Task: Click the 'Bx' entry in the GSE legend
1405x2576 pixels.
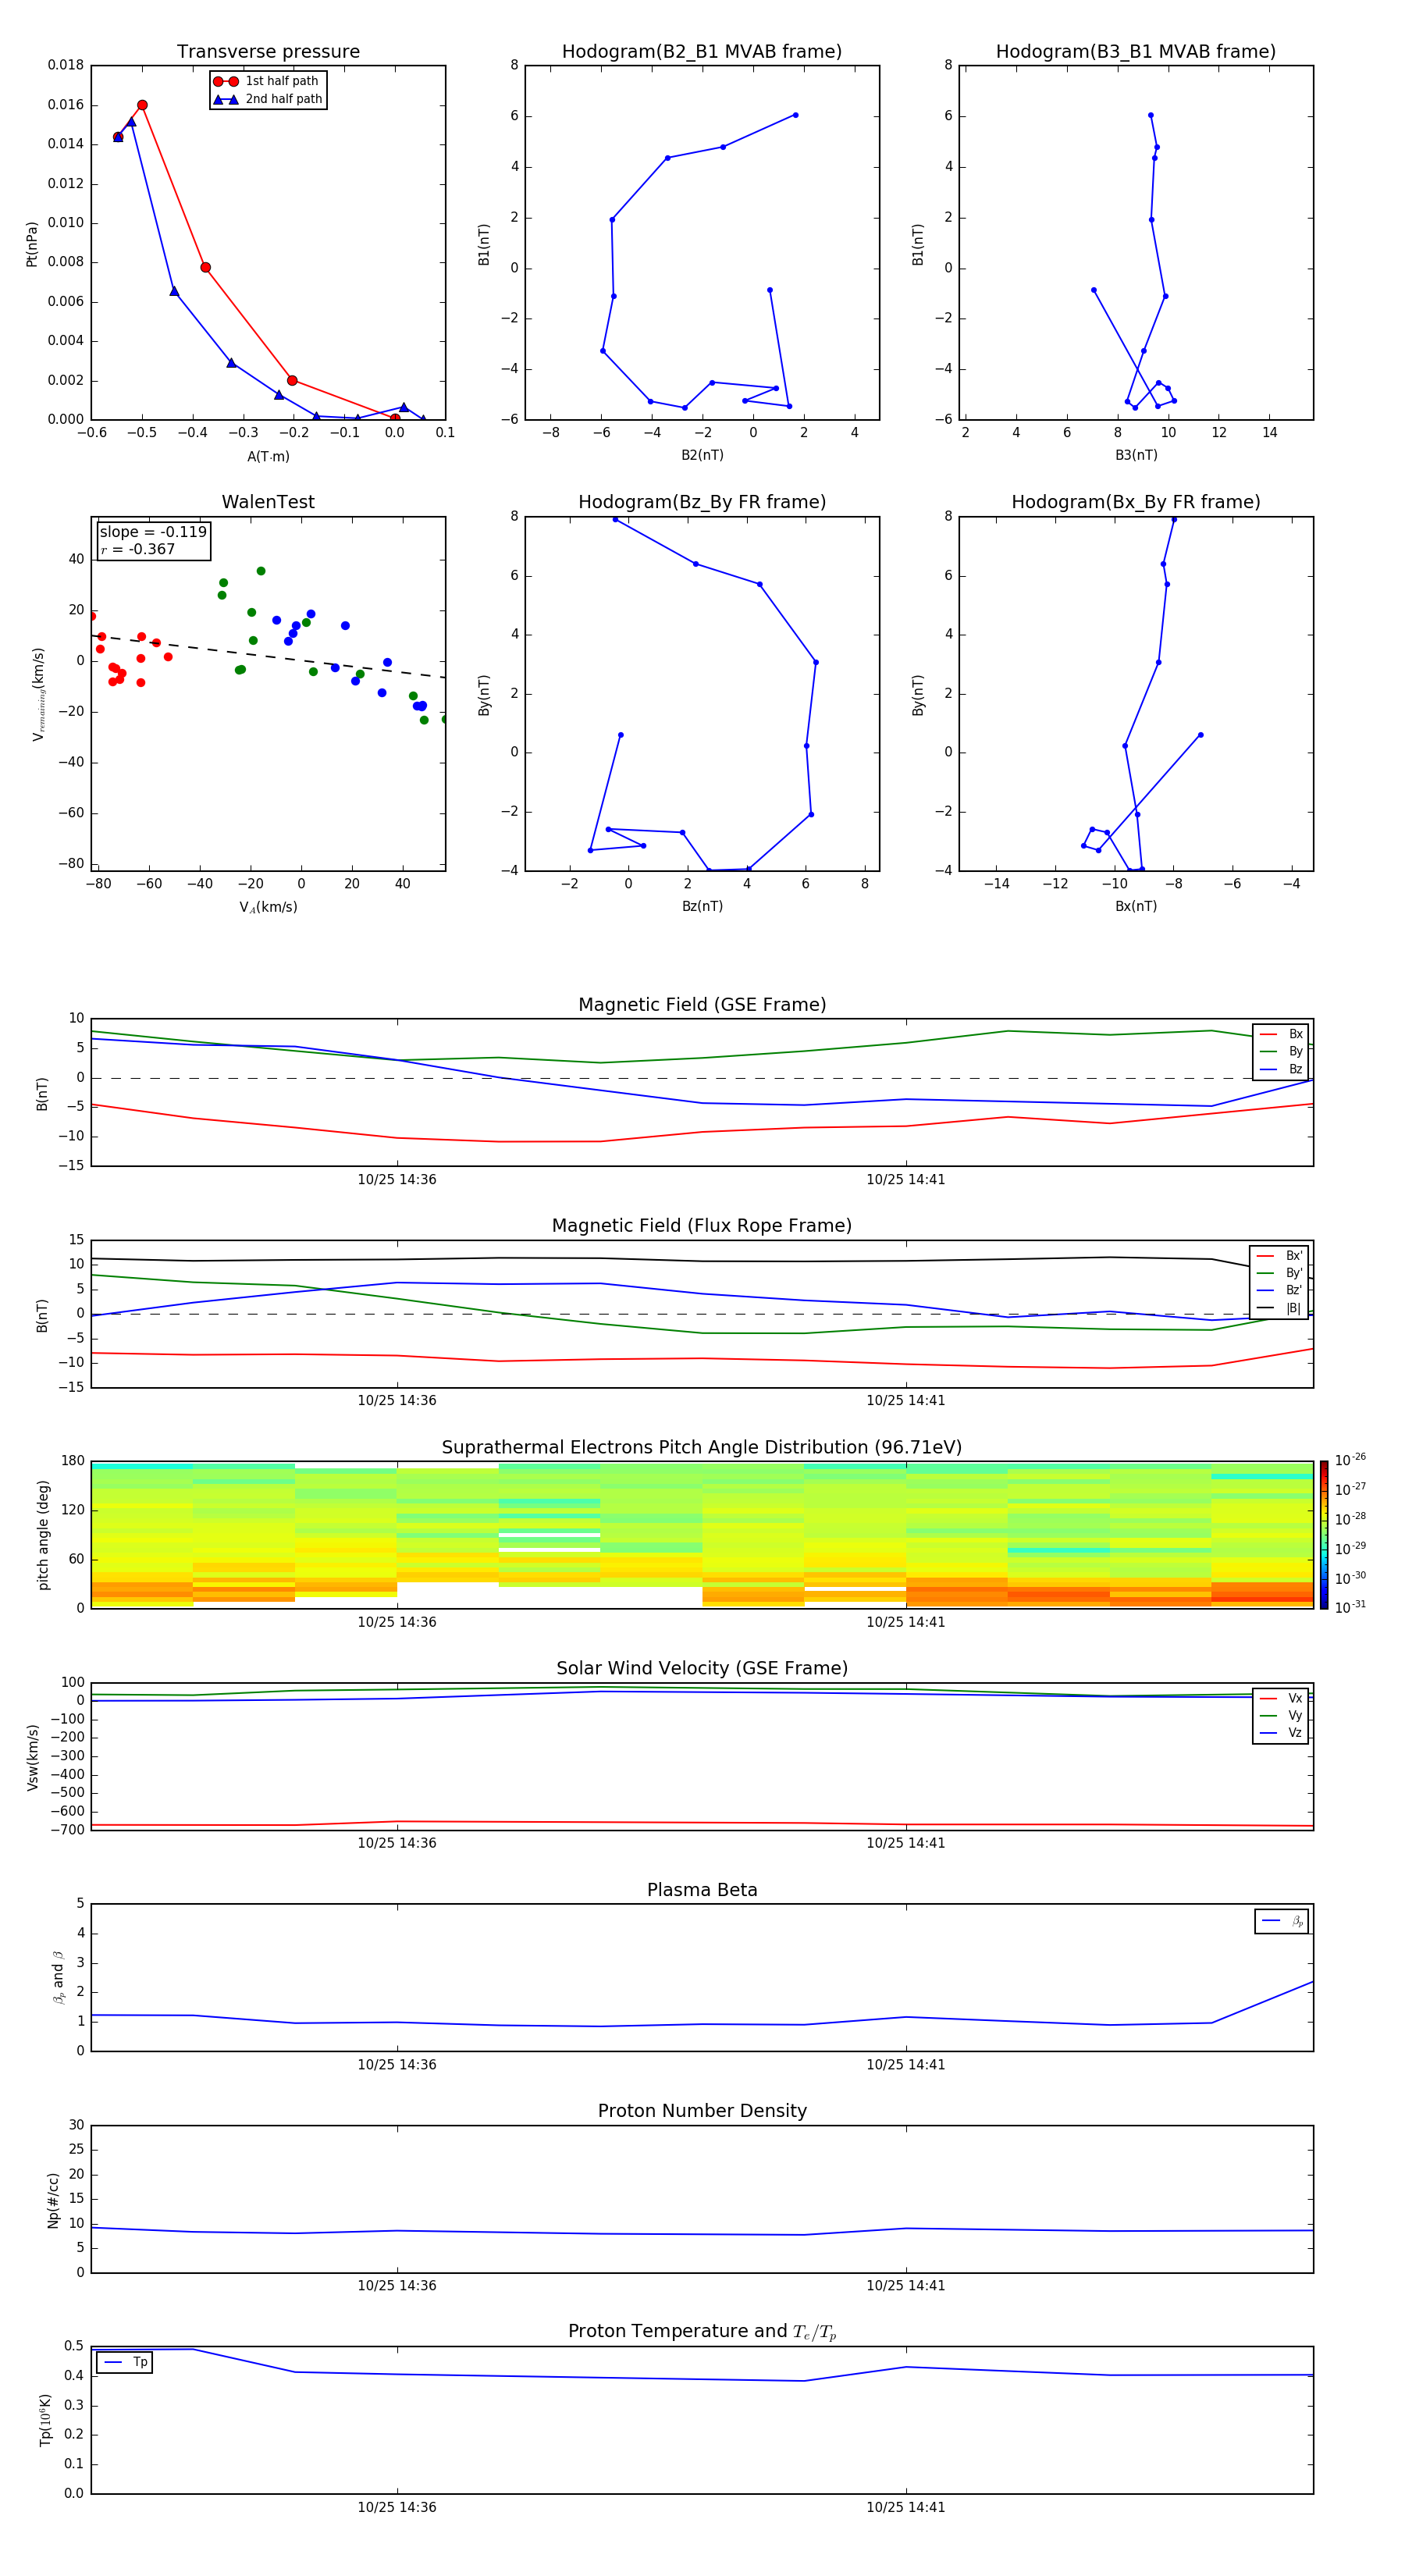Action: (x=1281, y=1034)
